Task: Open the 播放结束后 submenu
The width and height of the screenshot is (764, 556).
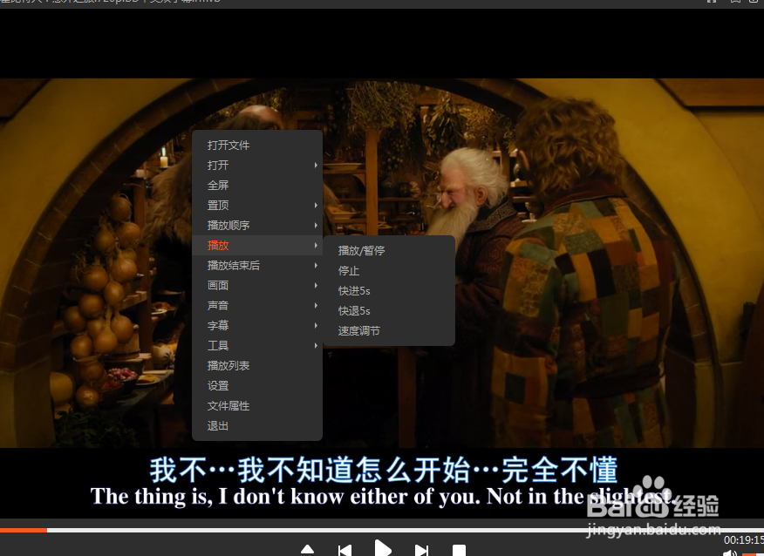Action: click(257, 265)
